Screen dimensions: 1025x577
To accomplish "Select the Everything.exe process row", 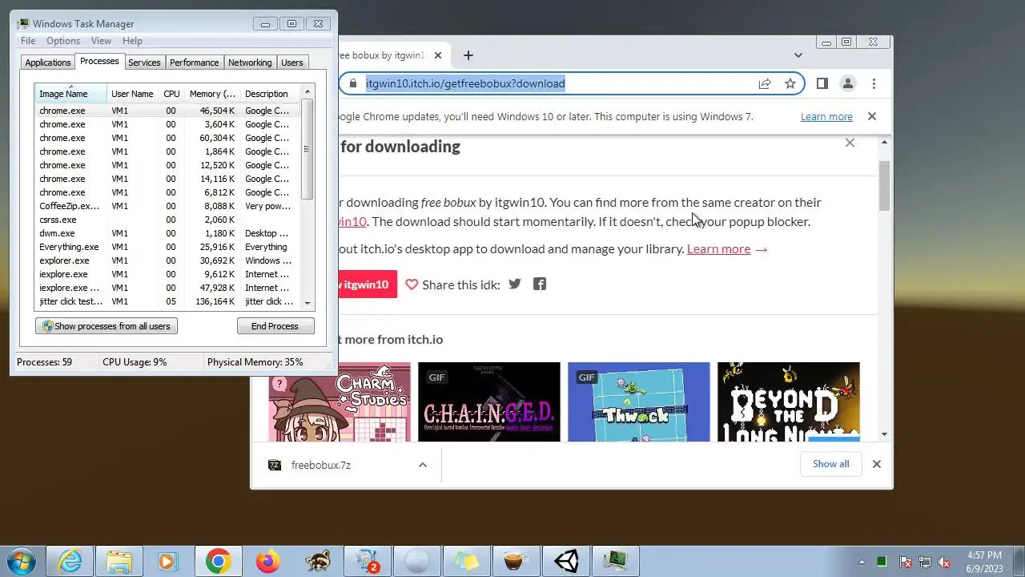I will coord(167,247).
